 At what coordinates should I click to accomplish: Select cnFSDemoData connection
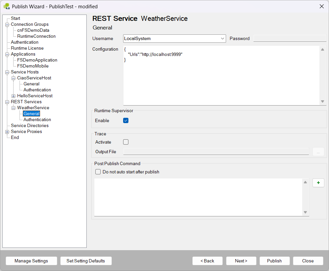click(x=33, y=30)
